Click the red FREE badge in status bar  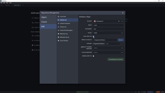point(158,92)
